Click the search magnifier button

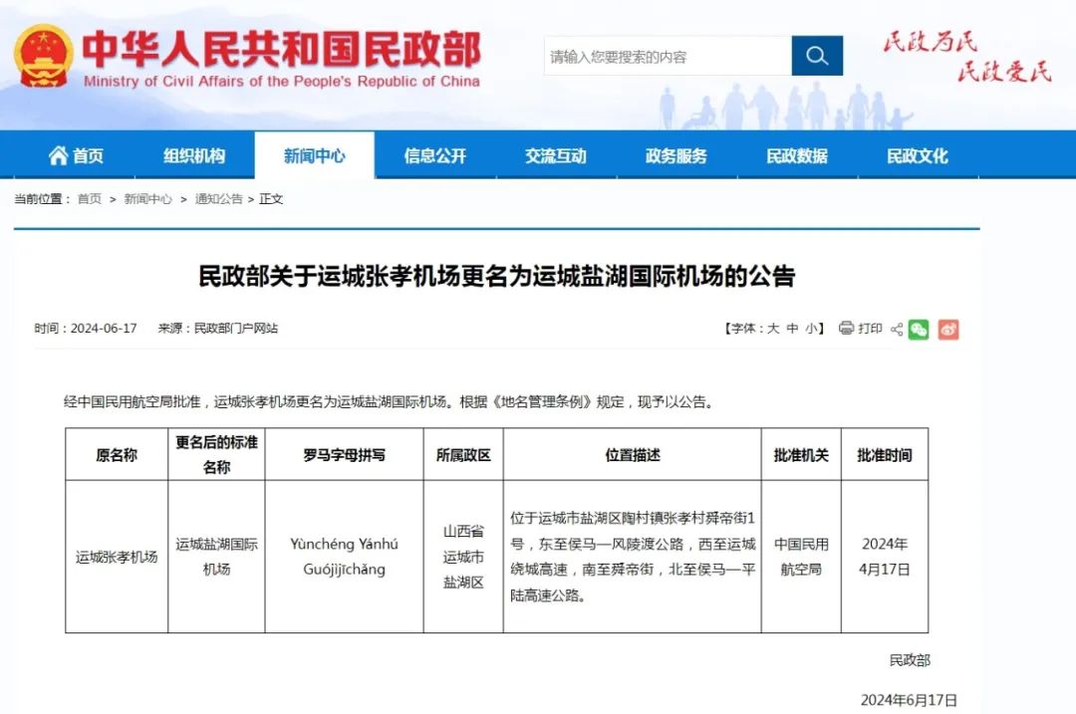pos(817,56)
